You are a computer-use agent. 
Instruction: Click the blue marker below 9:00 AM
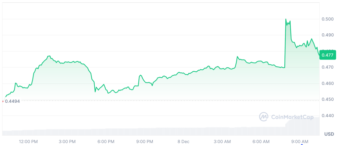coord(302,144)
